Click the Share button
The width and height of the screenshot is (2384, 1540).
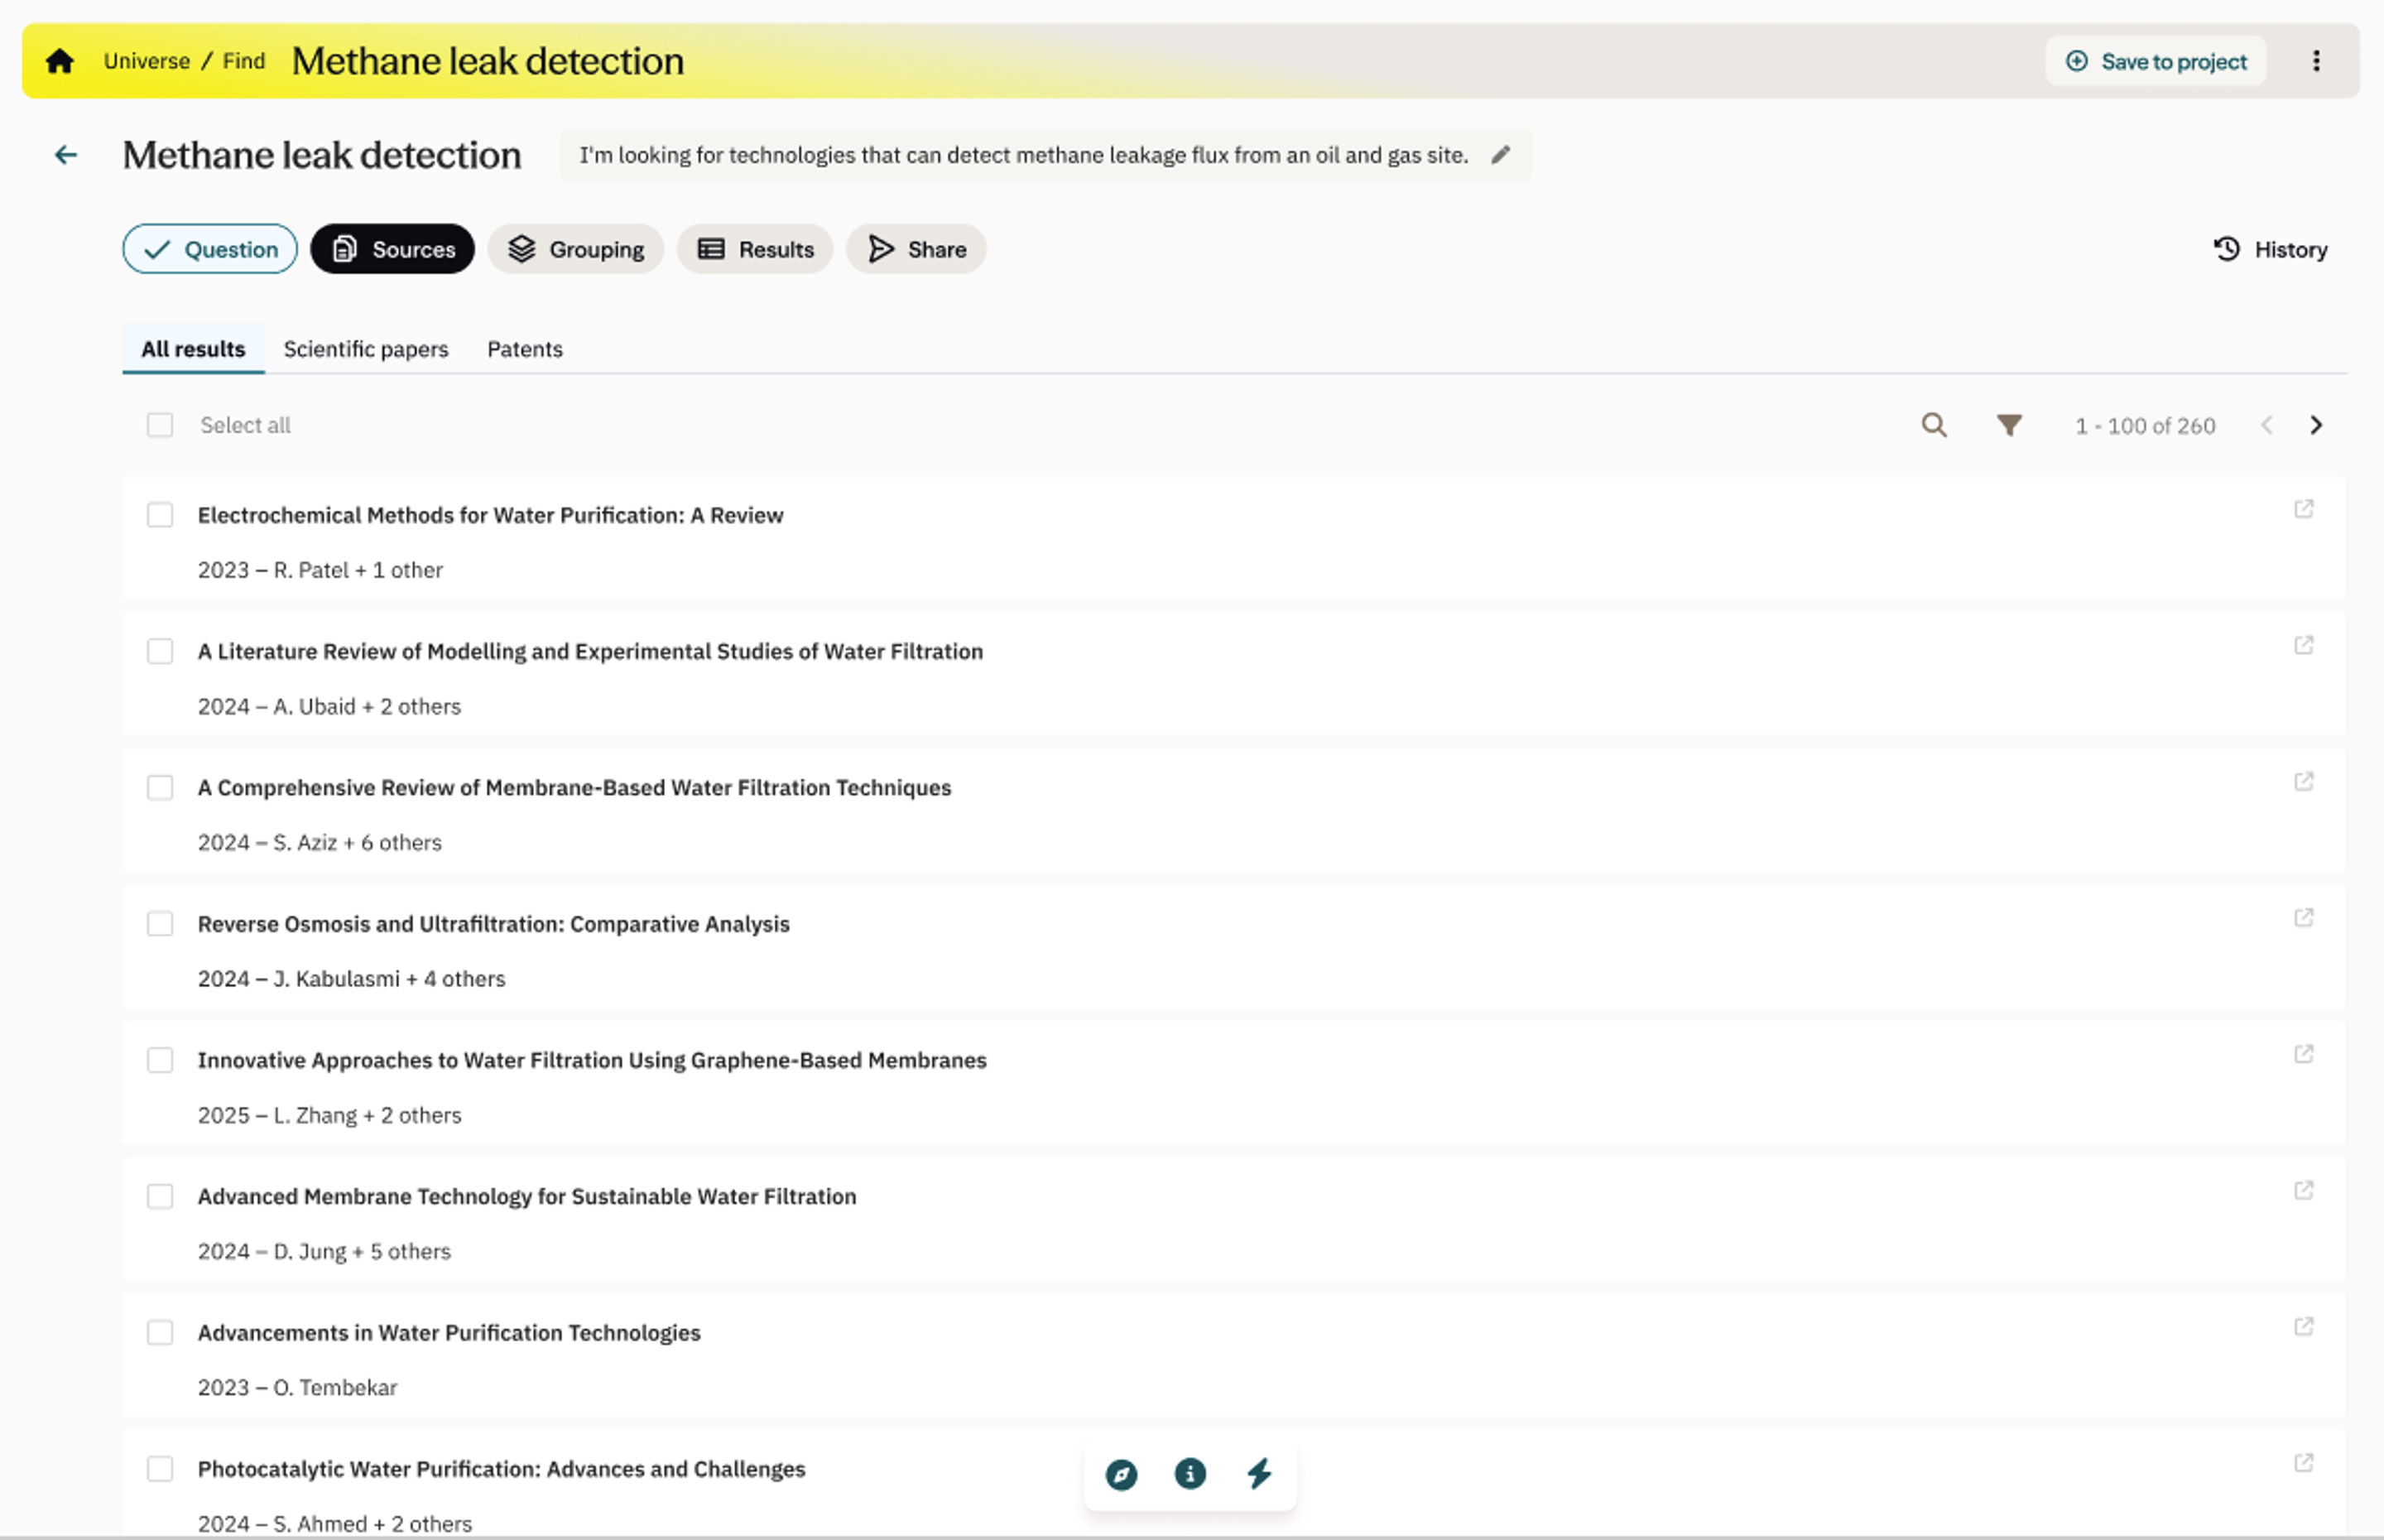pos(916,249)
